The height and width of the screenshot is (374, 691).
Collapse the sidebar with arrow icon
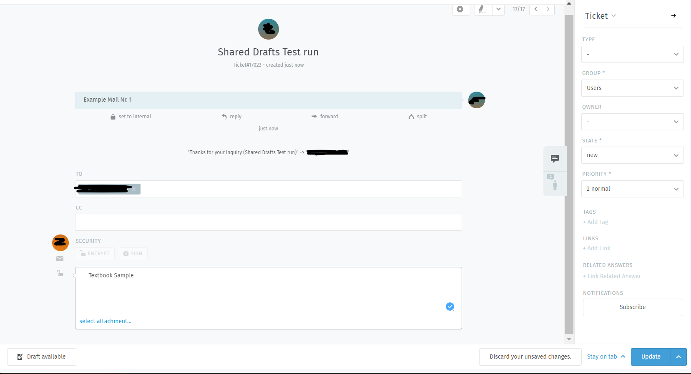point(673,16)
